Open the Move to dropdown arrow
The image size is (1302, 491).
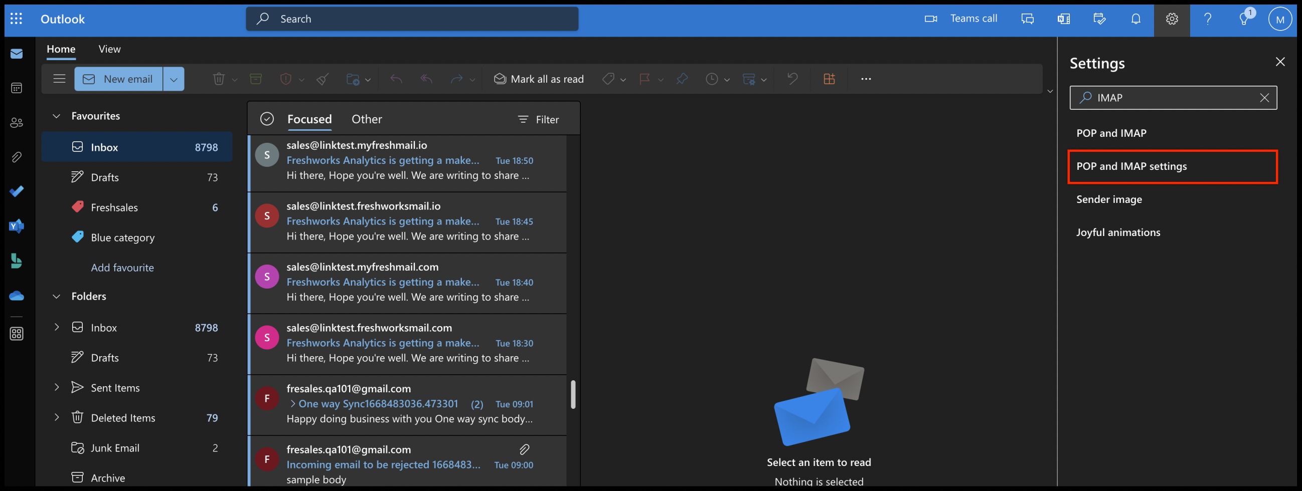(368, 80)
